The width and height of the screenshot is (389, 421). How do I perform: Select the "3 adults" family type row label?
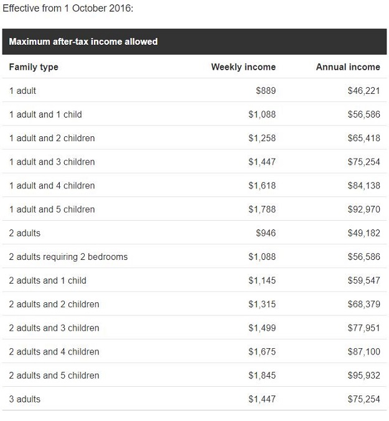pyautogui.click(x=25, y=399)
